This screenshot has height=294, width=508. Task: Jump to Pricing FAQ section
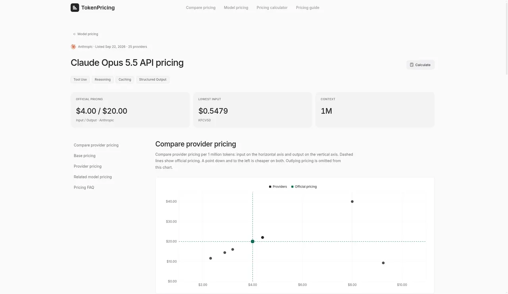click(84, 187)
